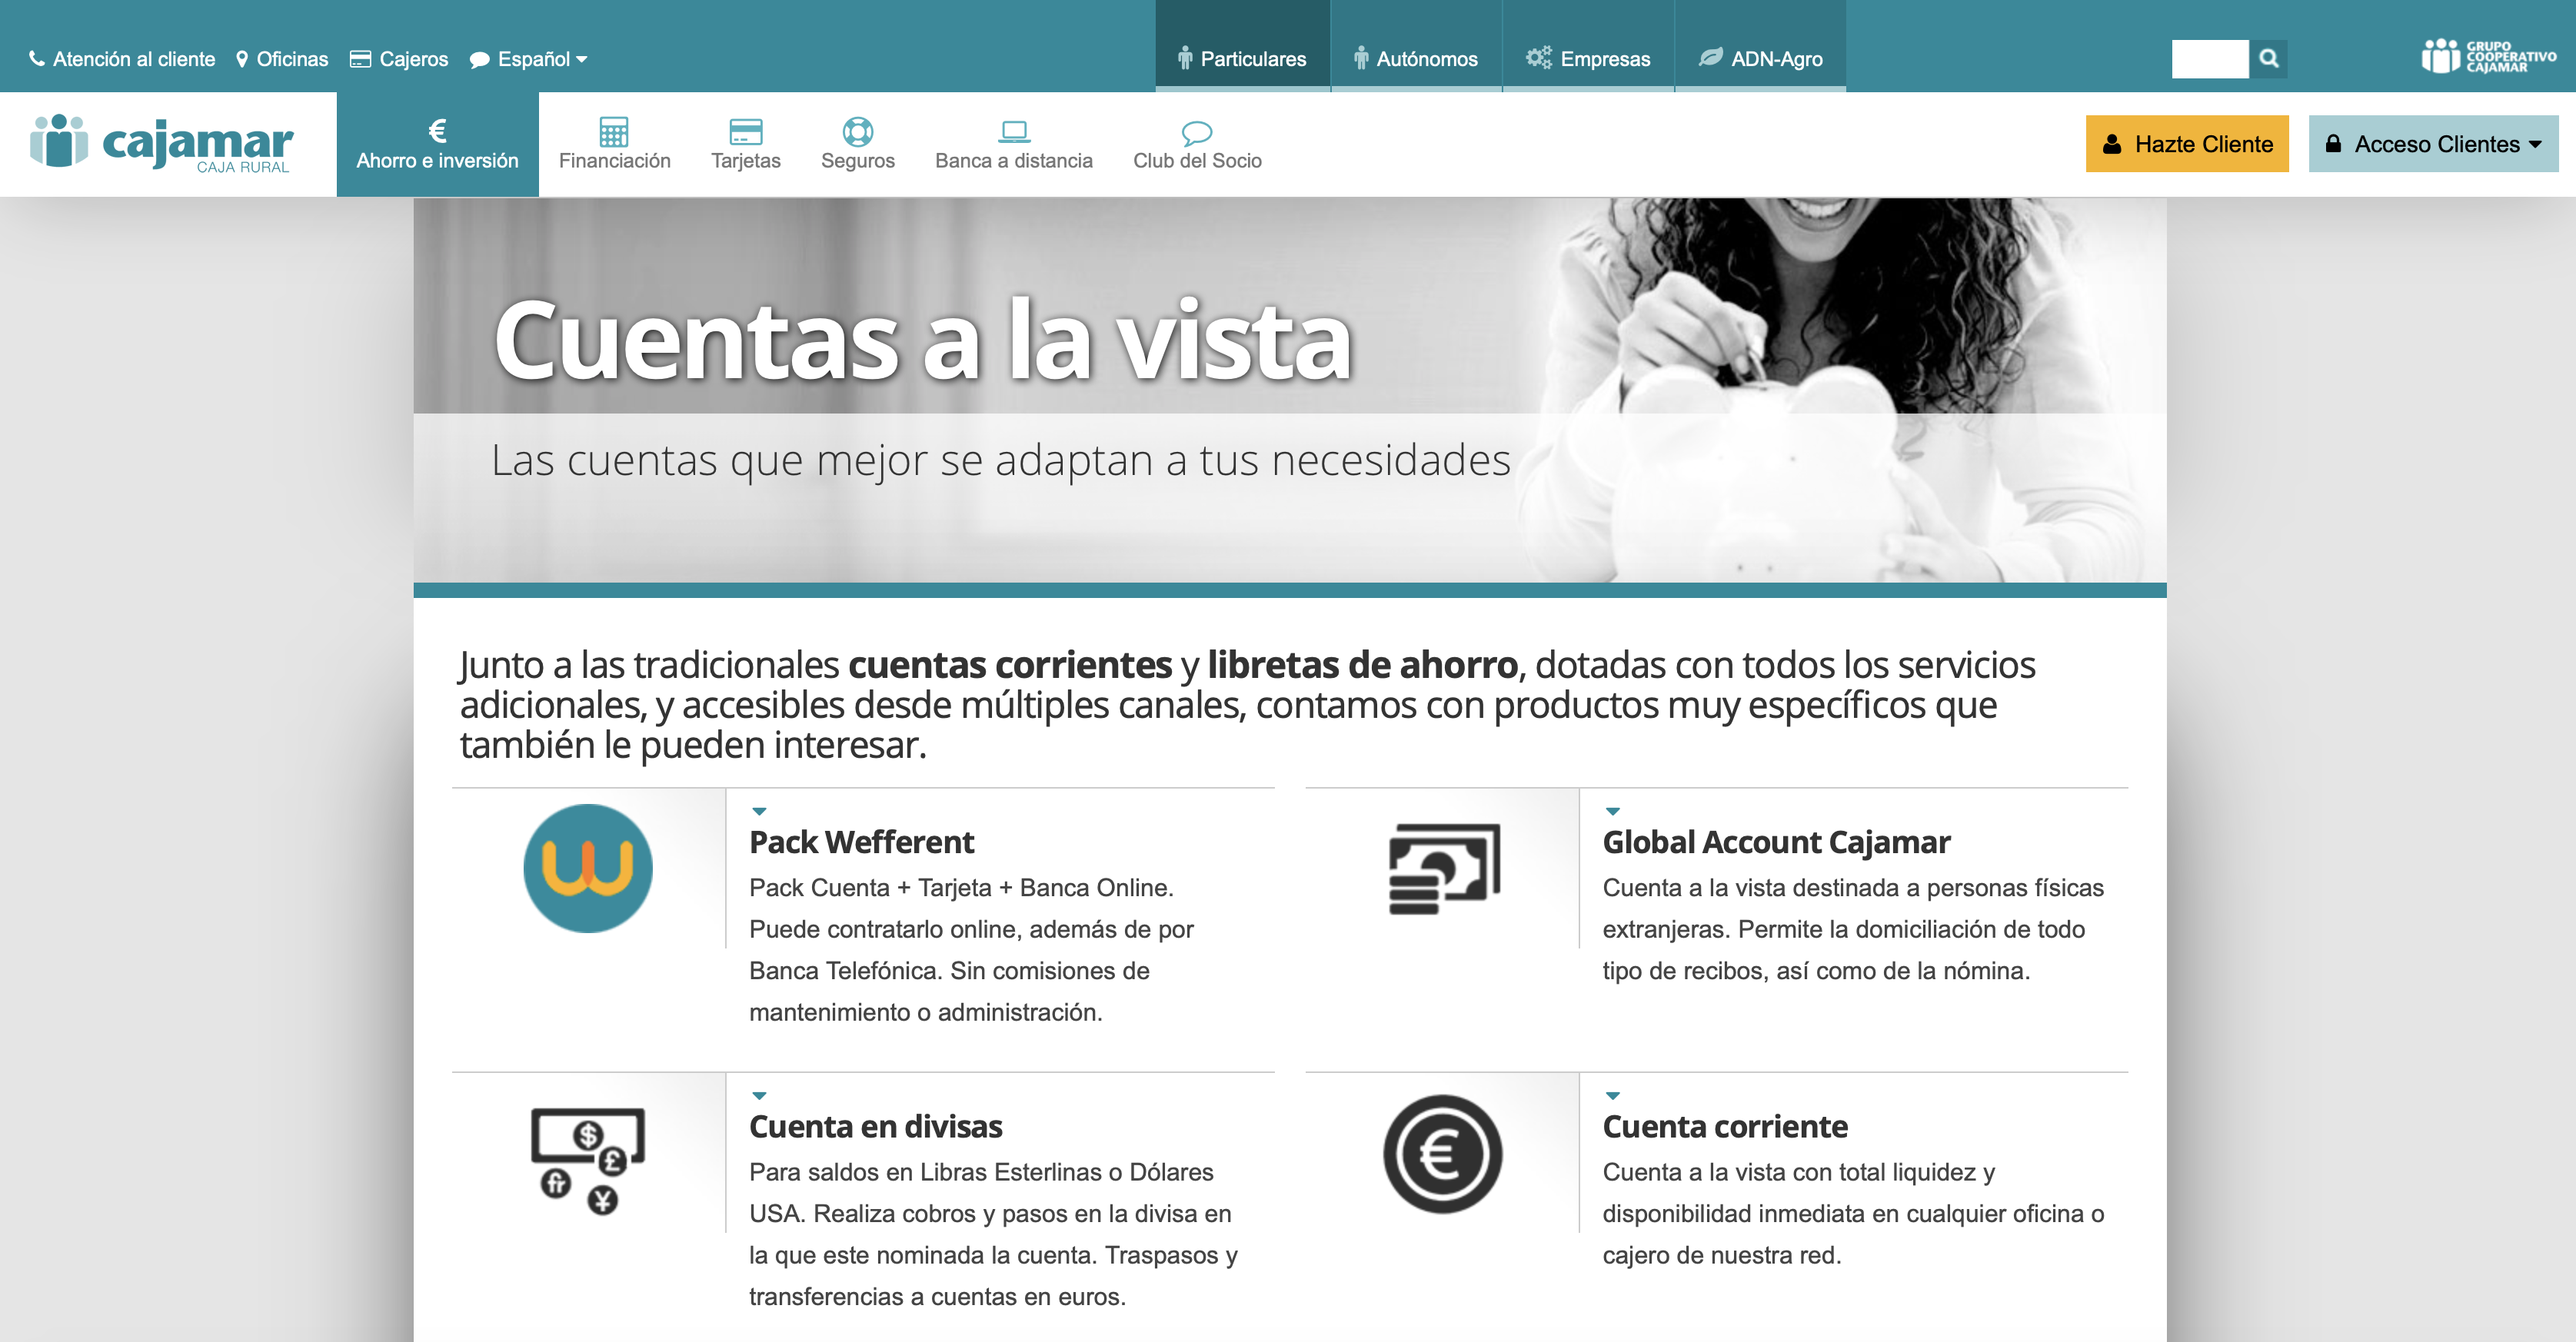Open the Ahorro e inversión menu

[437, 144]
